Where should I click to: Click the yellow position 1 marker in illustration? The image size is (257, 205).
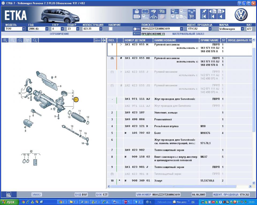point(76,99)
